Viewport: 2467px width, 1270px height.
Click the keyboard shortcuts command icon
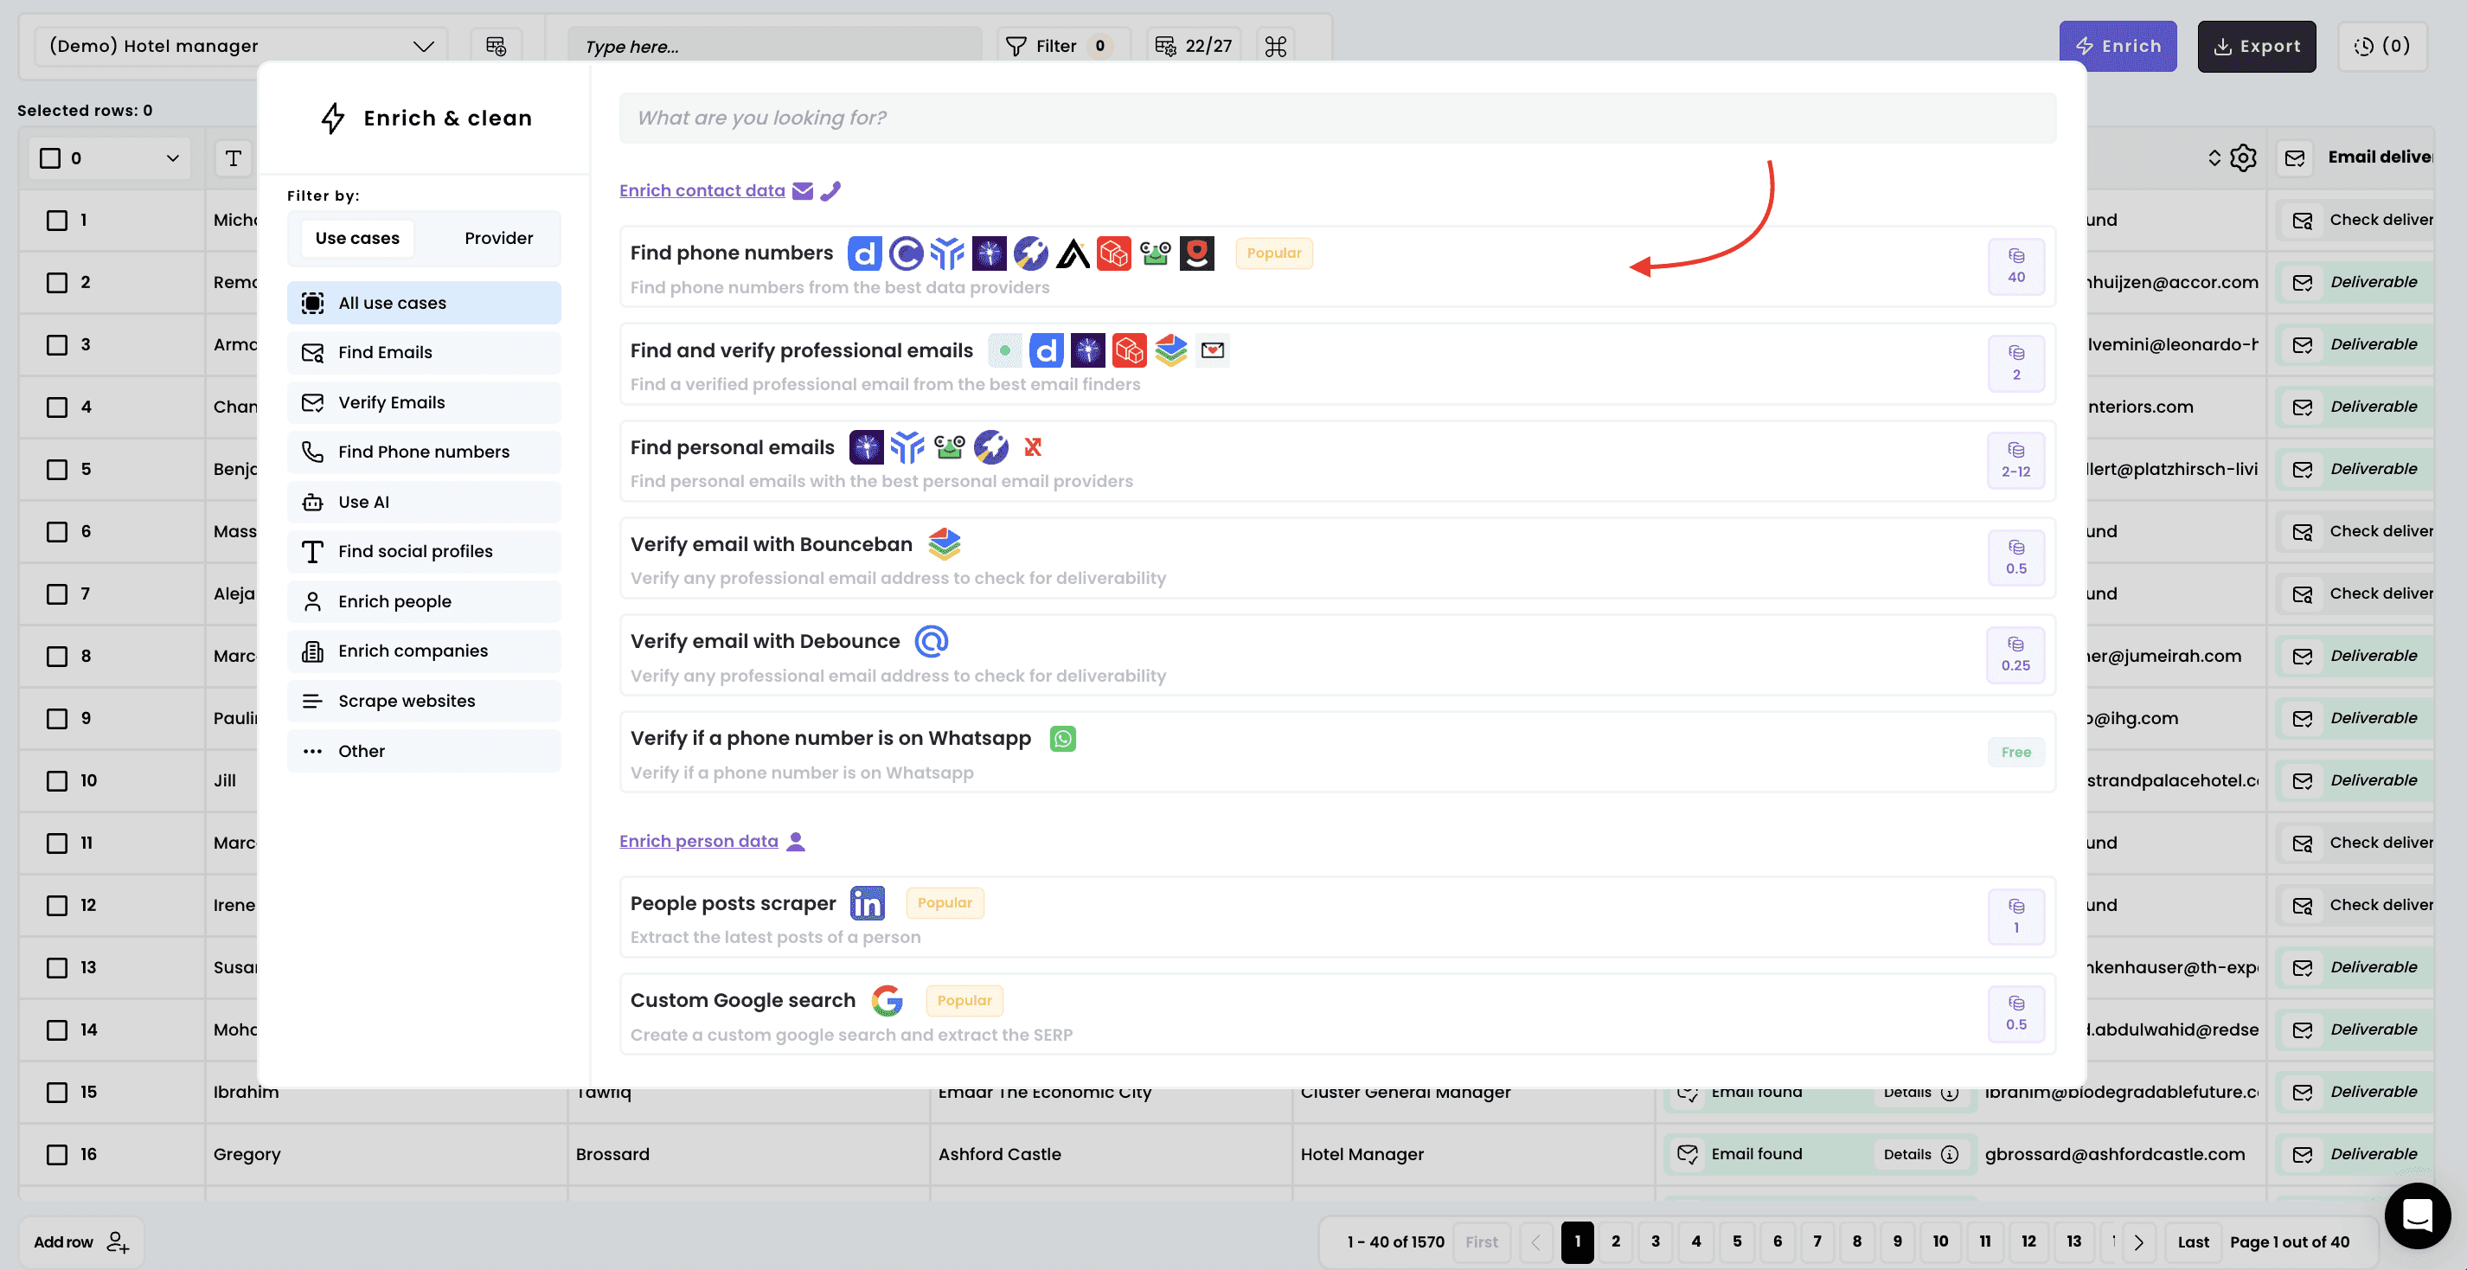(x=1276, y=46)
